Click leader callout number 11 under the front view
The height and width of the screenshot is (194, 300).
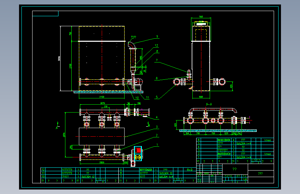[147, 97]
